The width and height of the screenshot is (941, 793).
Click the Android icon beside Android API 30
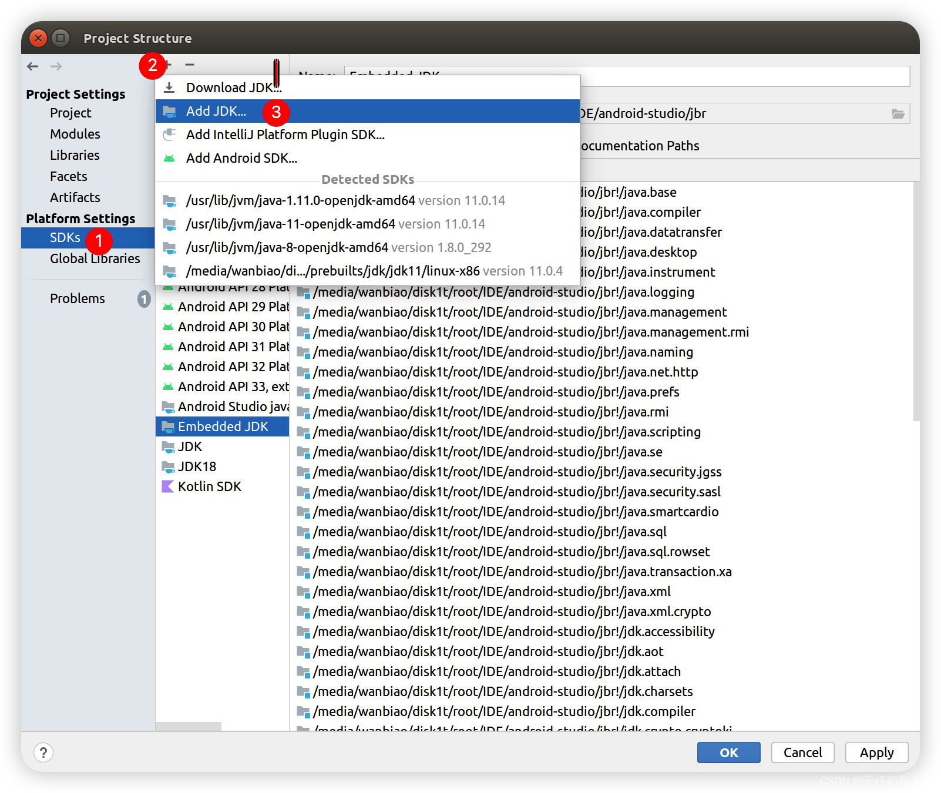[168, 327]
